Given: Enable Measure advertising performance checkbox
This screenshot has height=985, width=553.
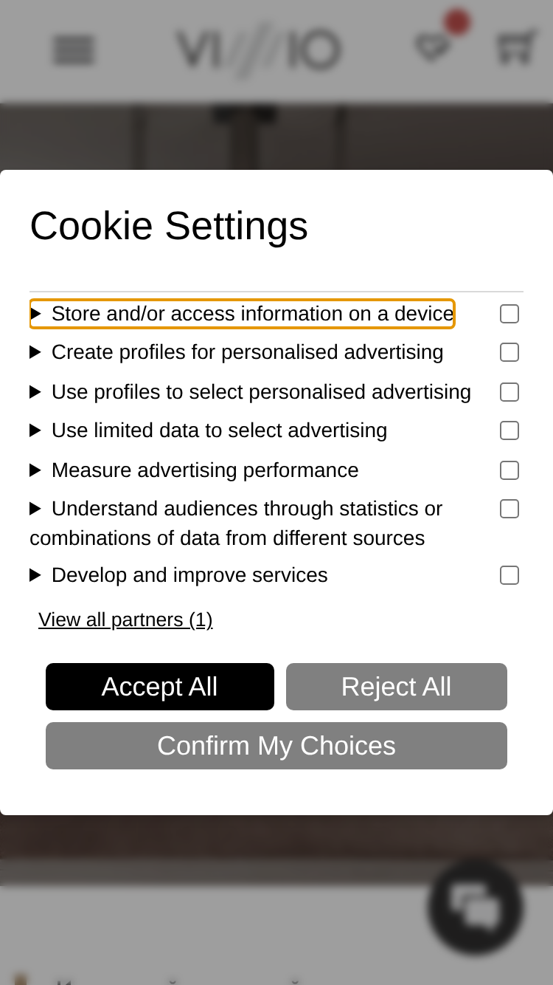Looking at the screenshot, I should (x=509, y=470).
